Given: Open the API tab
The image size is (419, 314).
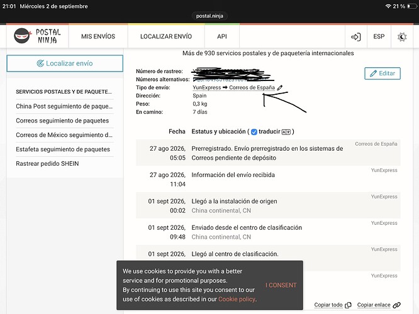Looking at the screenshot, I should coord(222,36).
